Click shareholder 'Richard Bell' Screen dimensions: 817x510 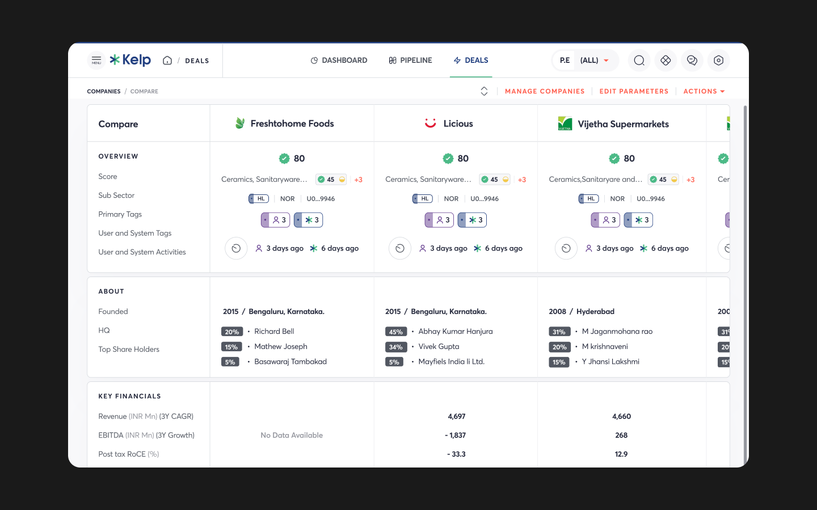(x=274, y=331)
